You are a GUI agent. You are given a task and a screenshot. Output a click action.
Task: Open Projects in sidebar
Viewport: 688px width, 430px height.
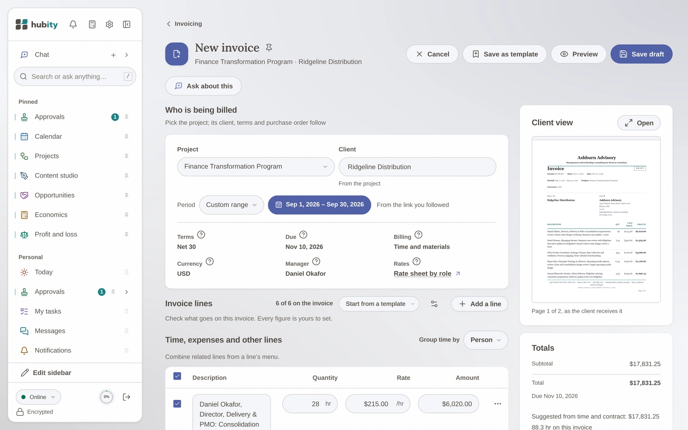coord(47,156)
